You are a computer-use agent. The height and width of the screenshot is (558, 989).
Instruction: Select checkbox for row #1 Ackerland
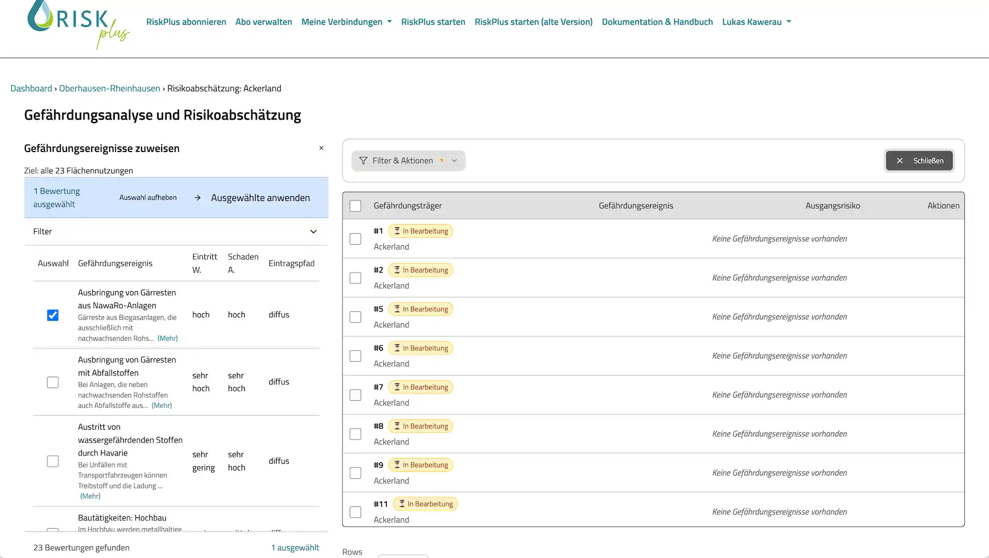[x=355, y=239]
